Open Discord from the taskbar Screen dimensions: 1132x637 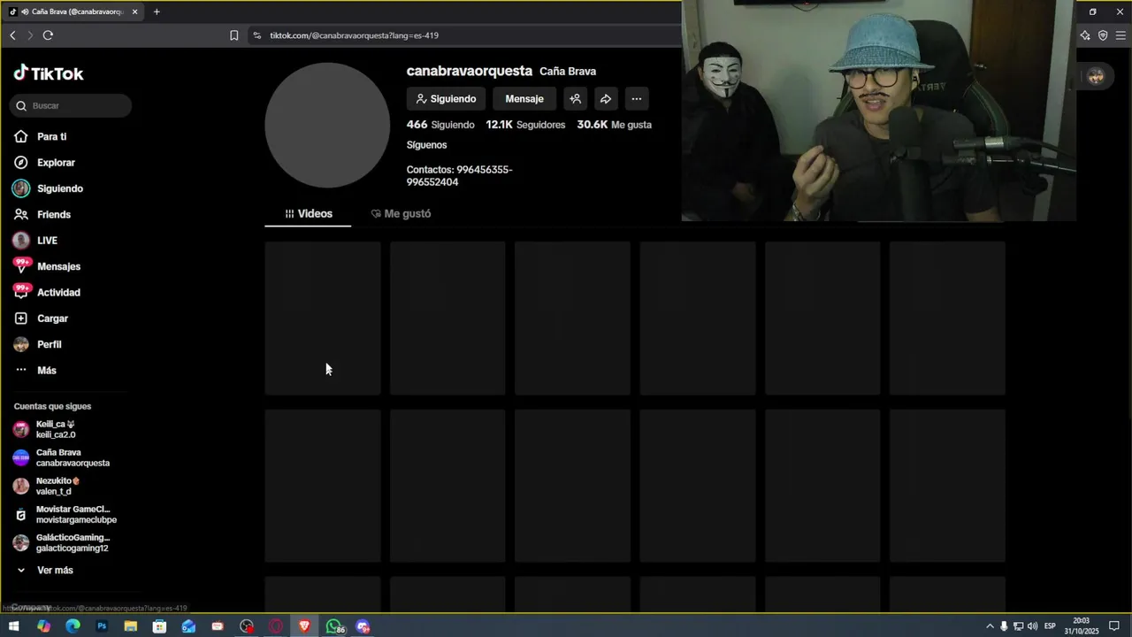pyautogui.click(x=363, y=626)
